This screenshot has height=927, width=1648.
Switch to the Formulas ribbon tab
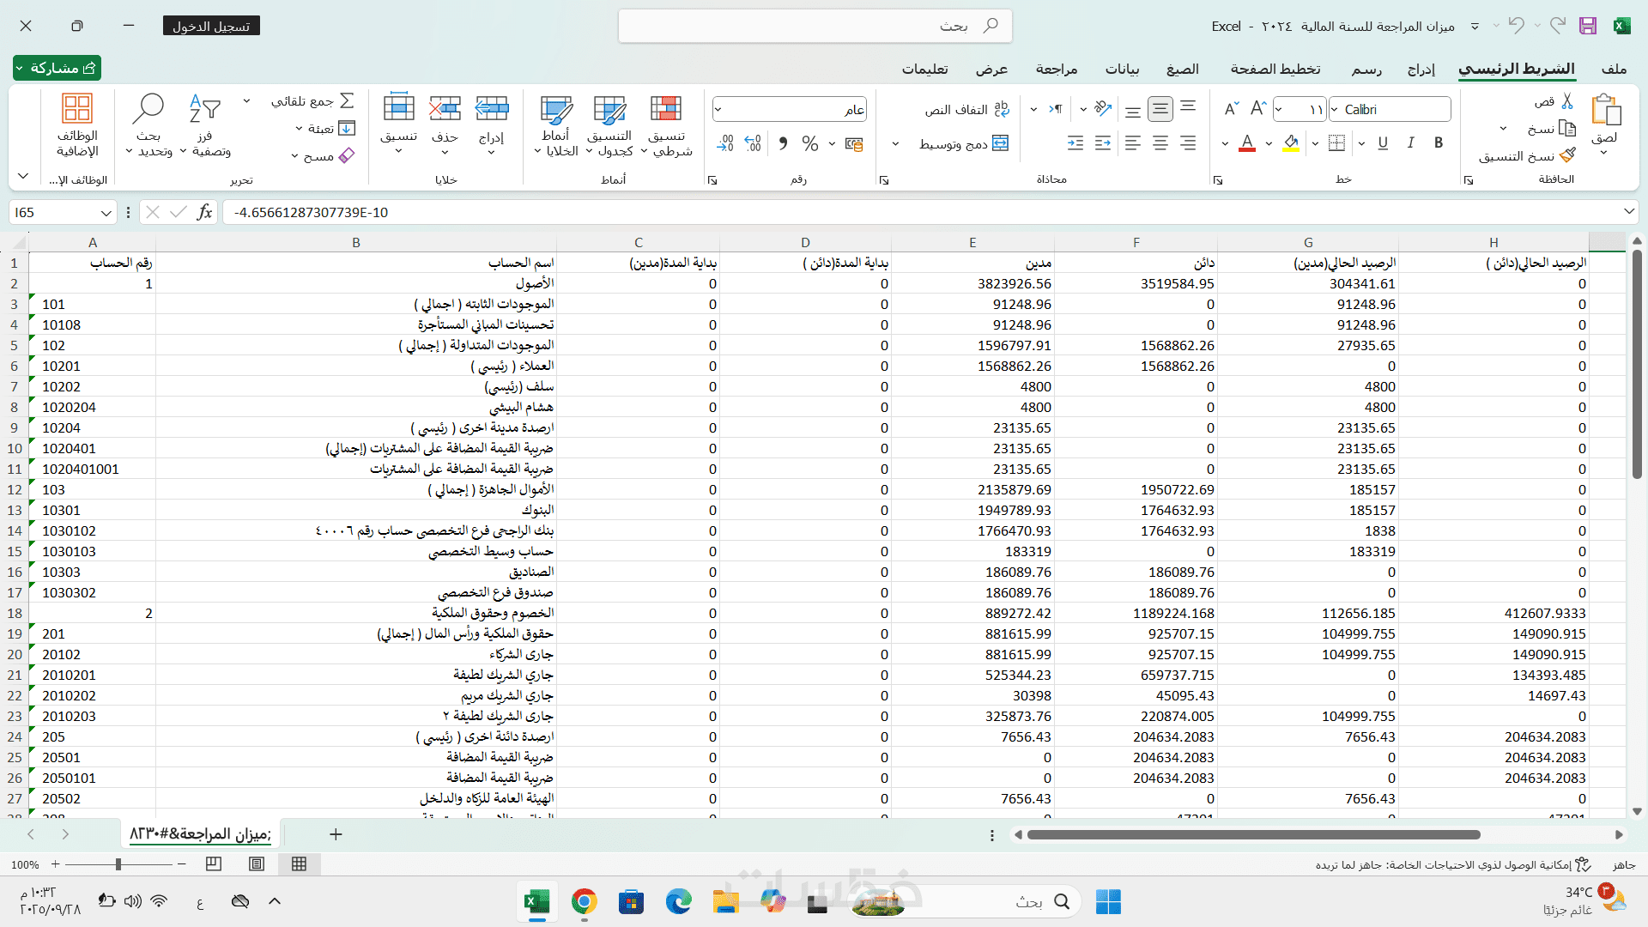click(1182, 69)
